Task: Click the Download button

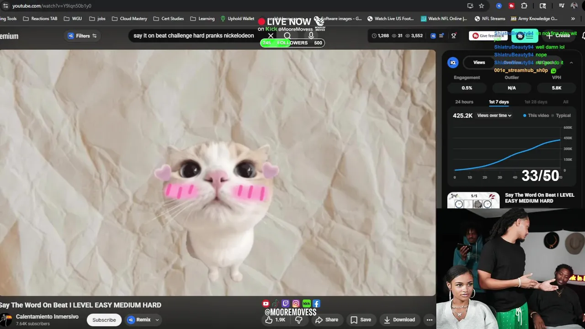Action: tap(399, 320)
